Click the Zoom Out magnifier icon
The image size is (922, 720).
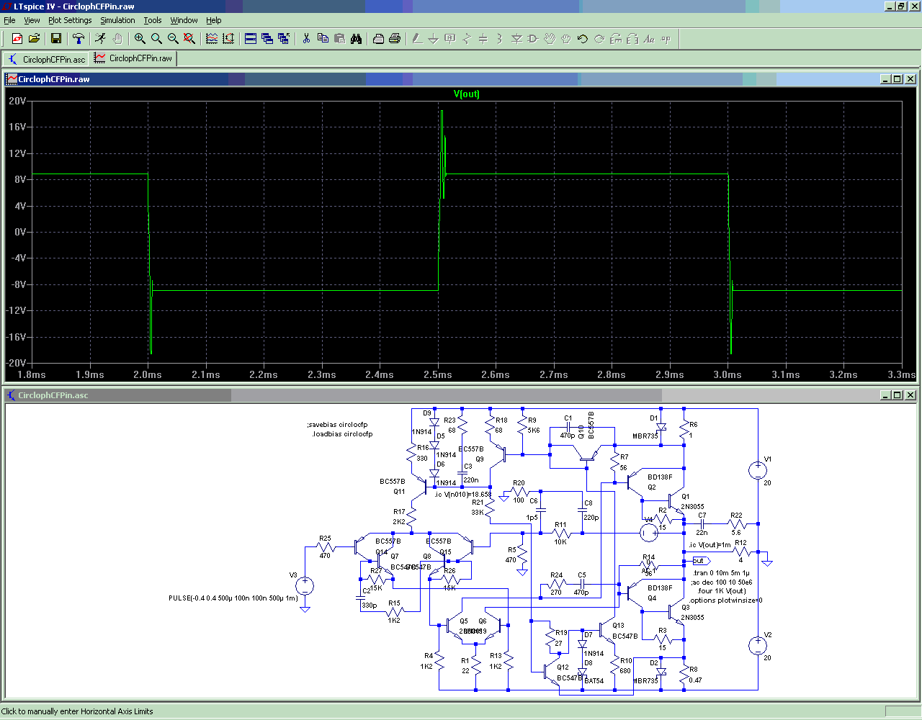(173, 39)
